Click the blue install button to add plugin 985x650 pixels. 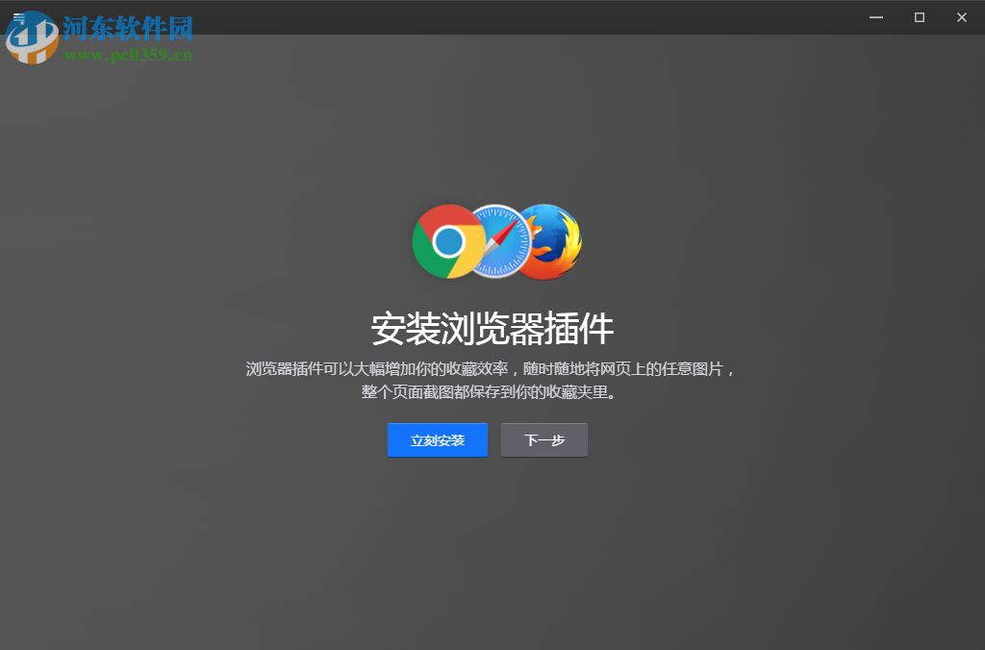[437, 439]
